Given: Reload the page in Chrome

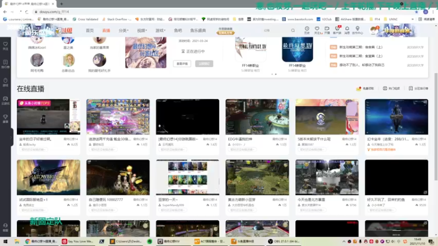Looking at the screenshot, I should pyautogui.click(x=26, y=11).
